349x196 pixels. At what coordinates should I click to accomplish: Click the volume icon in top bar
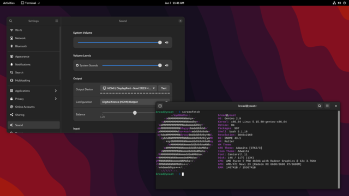(339, 3)
